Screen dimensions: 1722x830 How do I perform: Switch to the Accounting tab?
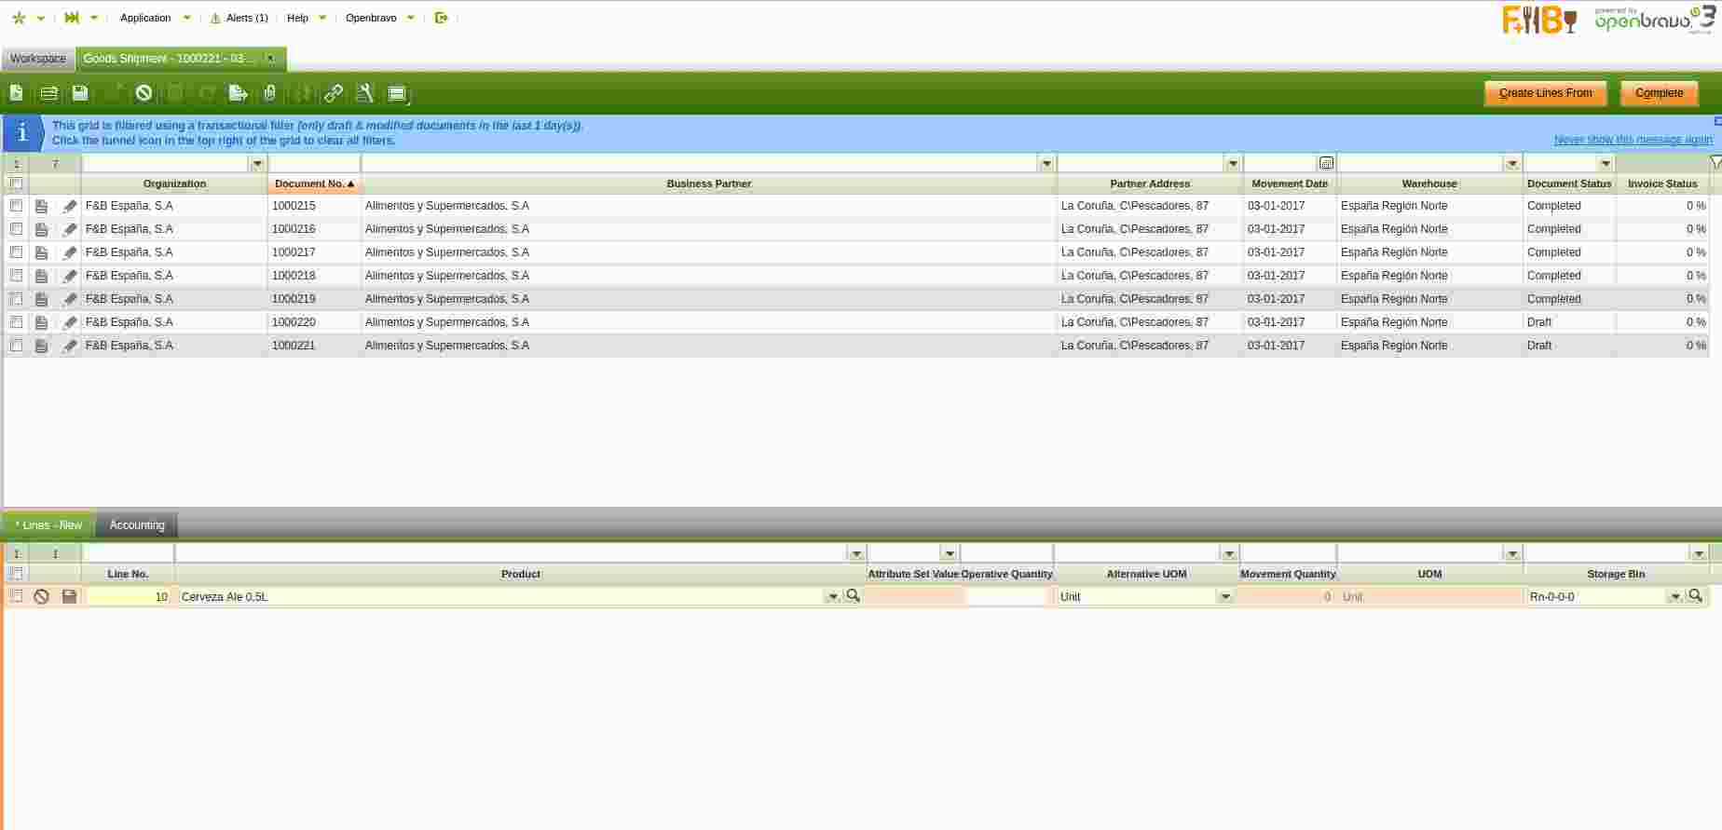point(137,525)
